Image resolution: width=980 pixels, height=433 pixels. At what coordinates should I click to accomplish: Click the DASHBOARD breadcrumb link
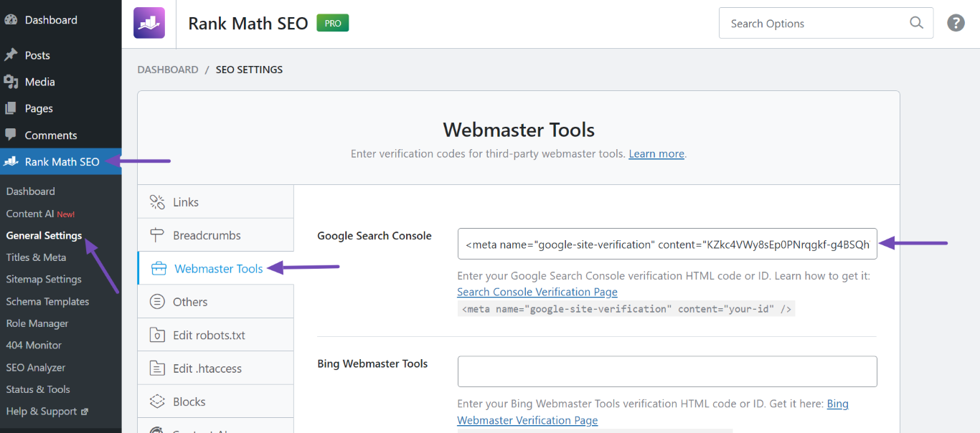coord(168,70)
